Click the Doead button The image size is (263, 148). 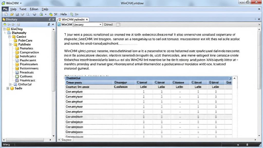coord(108,24)
